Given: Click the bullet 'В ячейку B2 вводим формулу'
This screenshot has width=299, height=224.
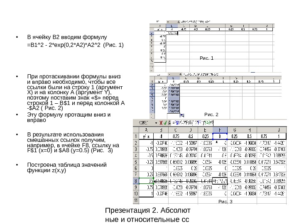Looking at the screenshot, I should 67,37.
